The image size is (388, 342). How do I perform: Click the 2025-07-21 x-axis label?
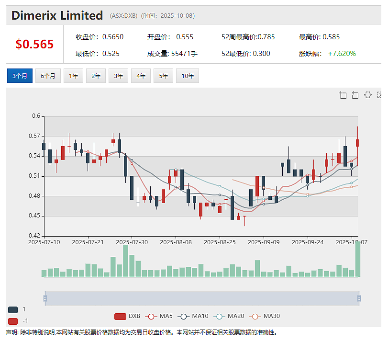pyautogui.click(x=88, y=242)
